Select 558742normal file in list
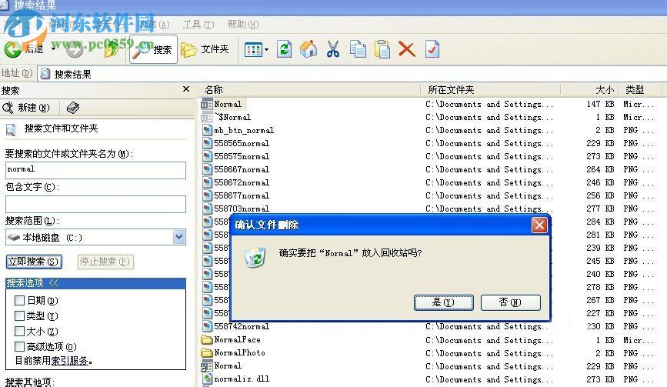The image size is (667, 387). point(242,327)
